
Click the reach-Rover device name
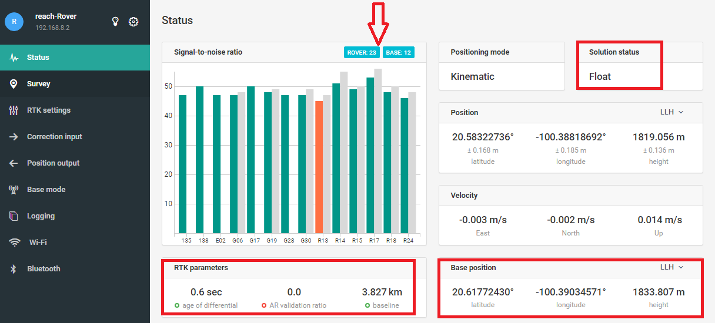pyautogui.click(x=56, y=16)
